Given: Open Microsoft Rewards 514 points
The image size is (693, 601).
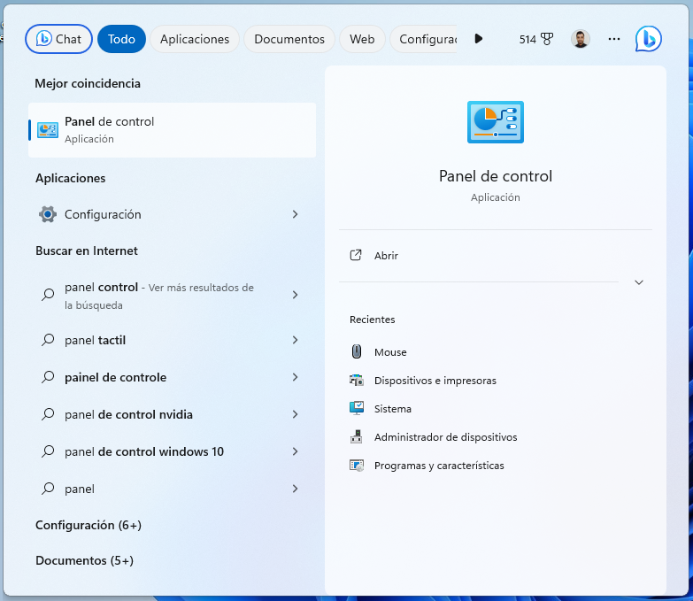Looking at the screenshot, I should point(536,39).
